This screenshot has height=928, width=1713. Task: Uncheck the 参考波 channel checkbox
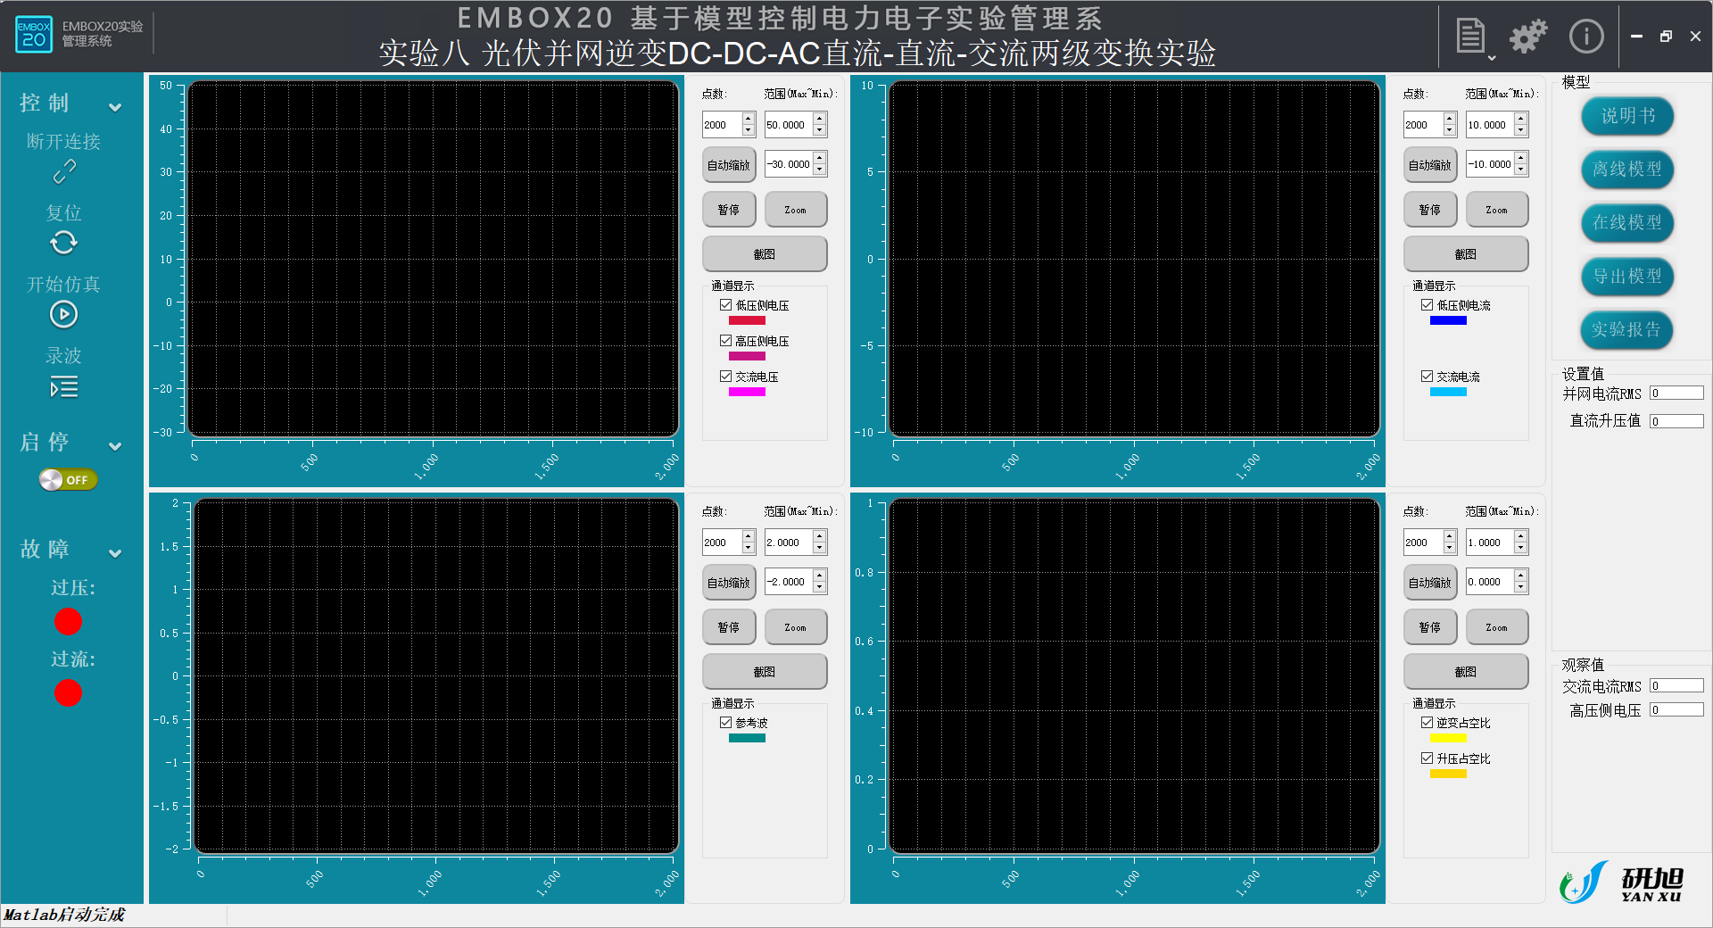[725, 723]
